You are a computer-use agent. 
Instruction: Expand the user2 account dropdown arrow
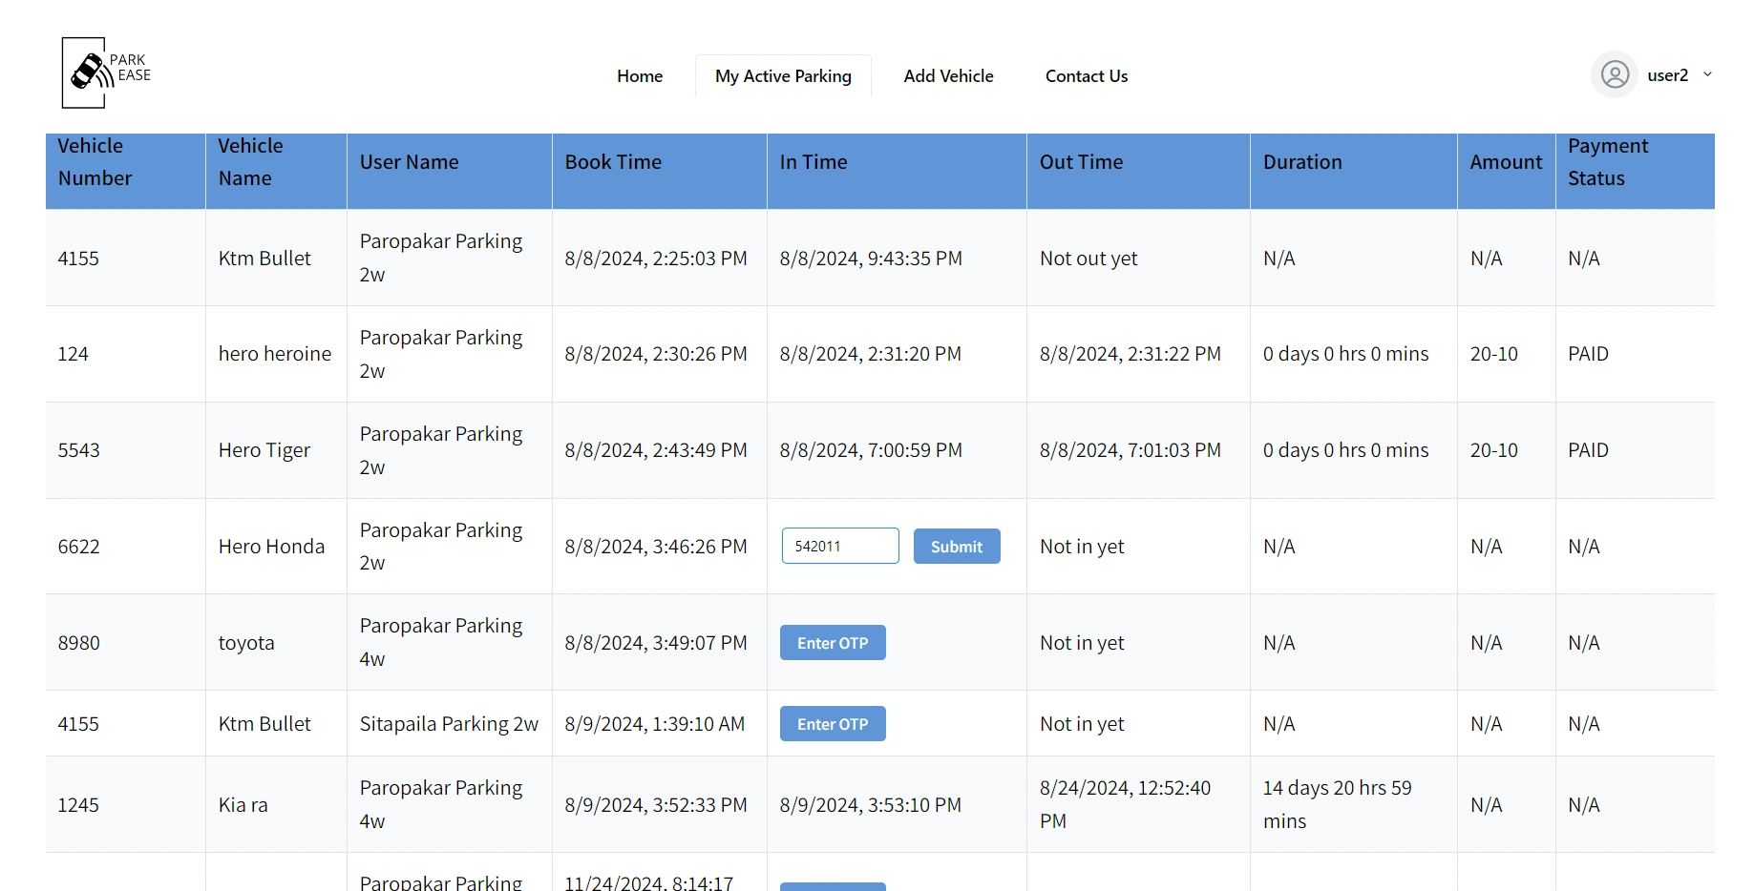[x=1708, y=74]
